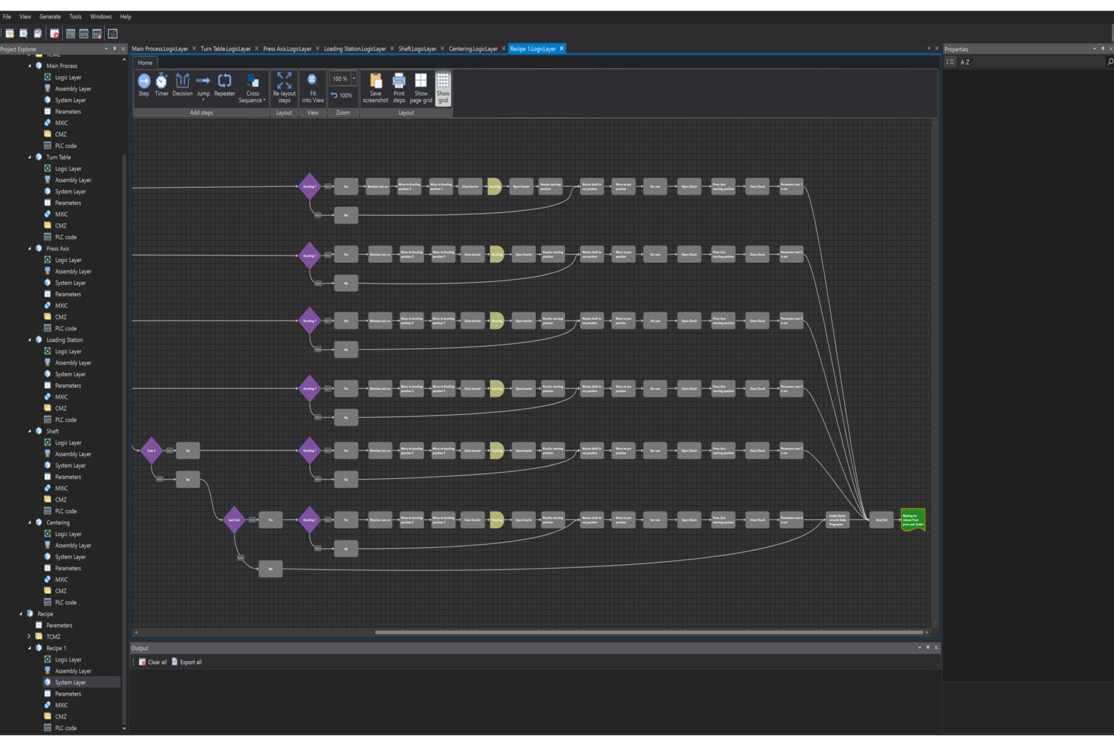
Task: Click the Properties search field
Action: point(1039,62)
